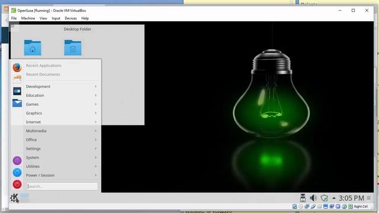
Task: Show hidden tray icons with up arrow
Action: tap(334, 198)
